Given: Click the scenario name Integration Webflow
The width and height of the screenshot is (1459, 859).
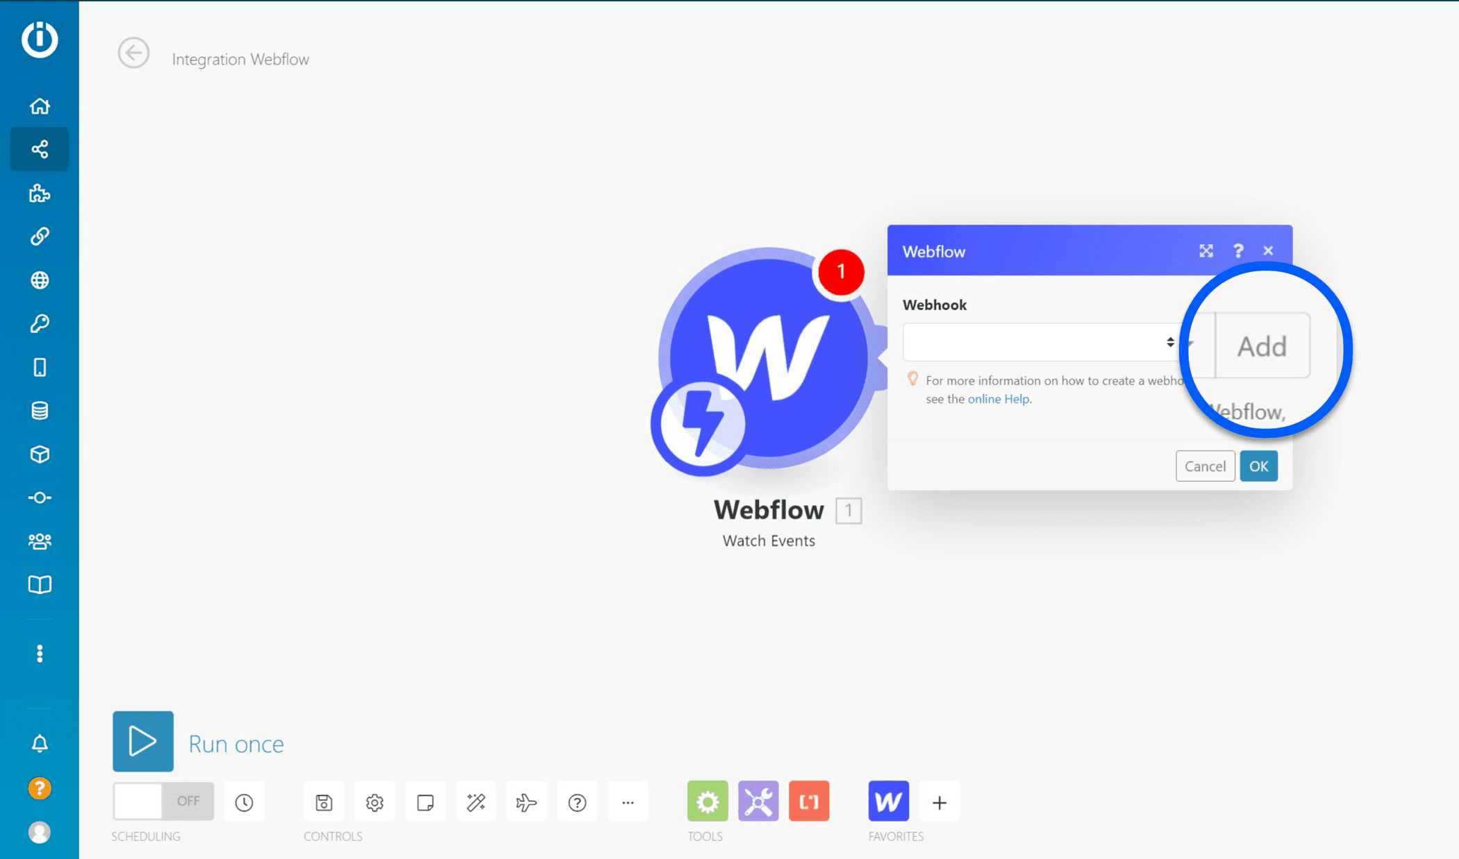Looking at the screenshot, I should coord(240,60).
